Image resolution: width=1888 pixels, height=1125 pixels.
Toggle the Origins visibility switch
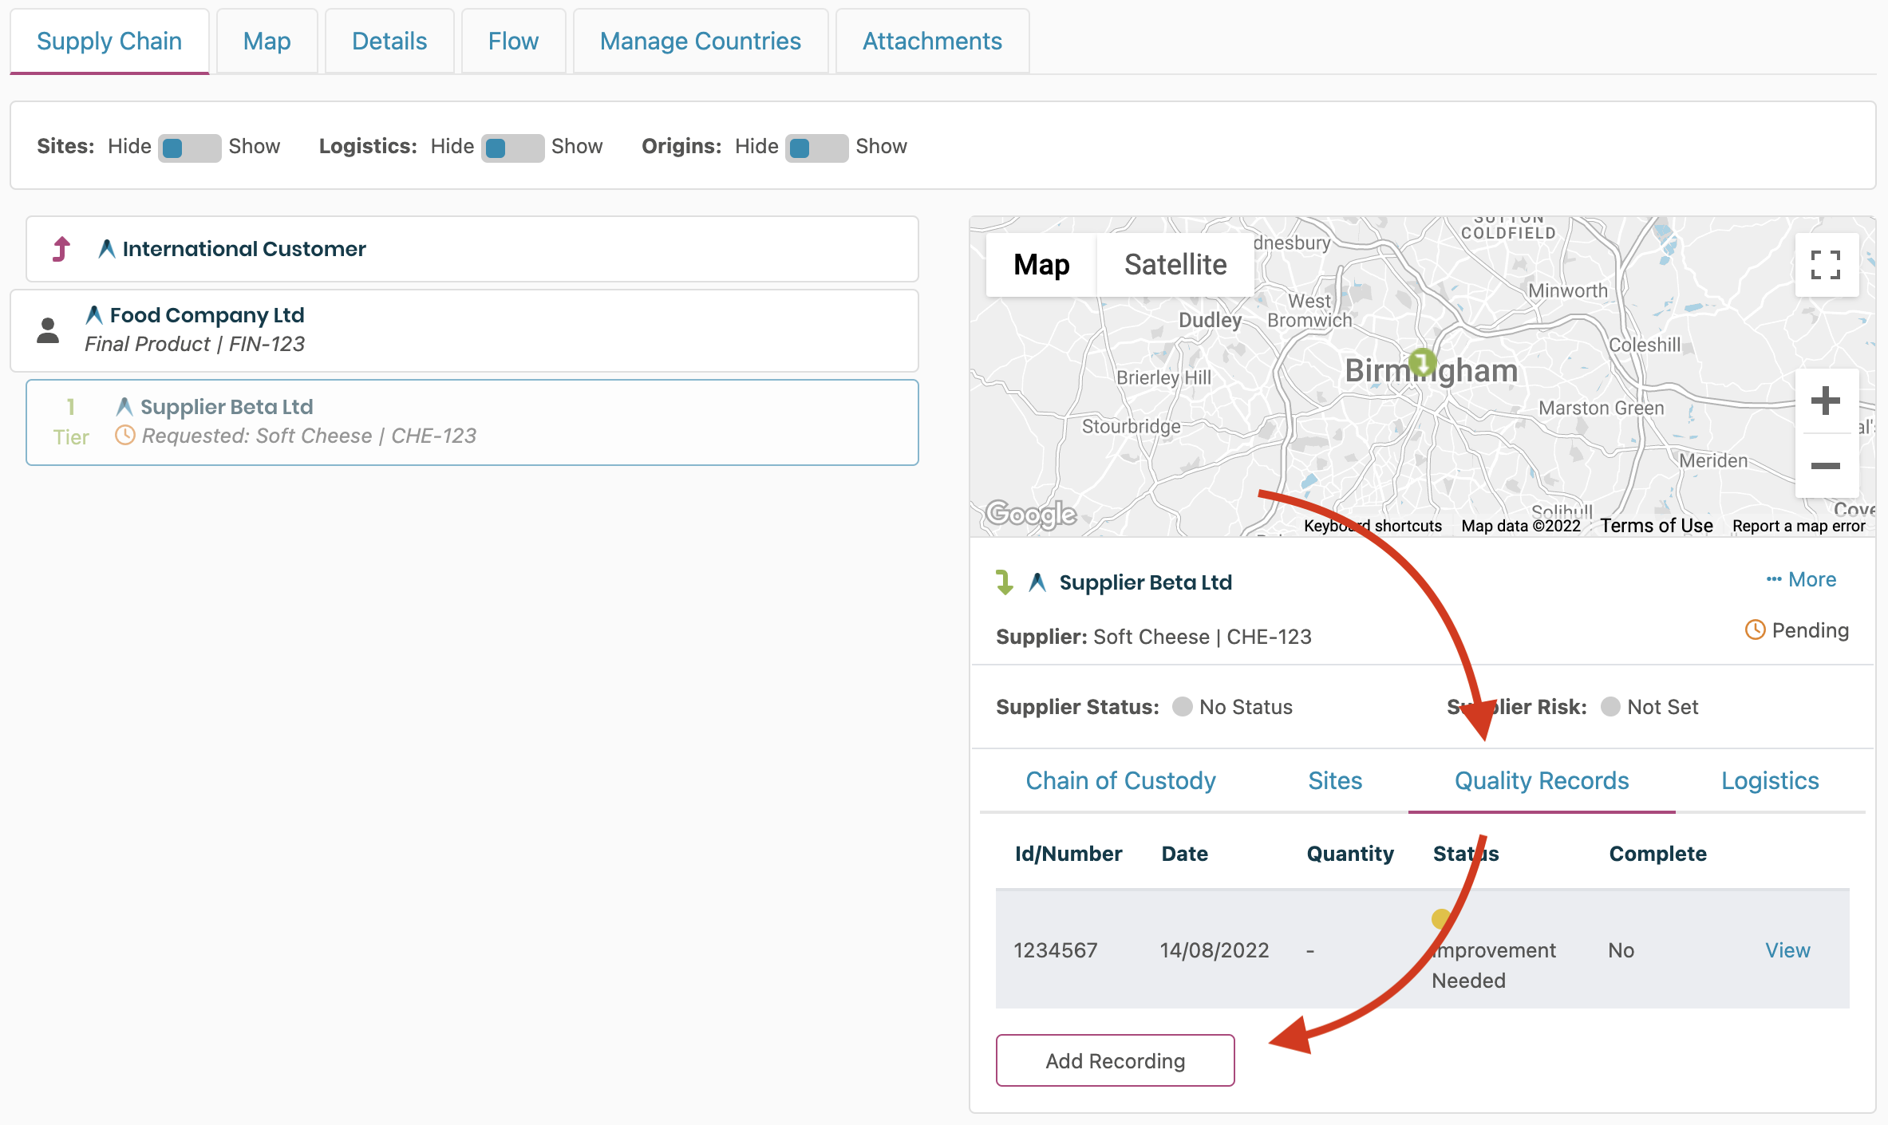[816, 148]
